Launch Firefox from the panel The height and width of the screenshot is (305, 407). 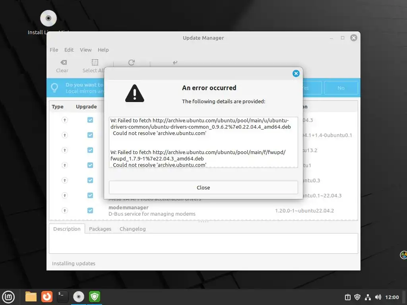[x=47, y=297]
